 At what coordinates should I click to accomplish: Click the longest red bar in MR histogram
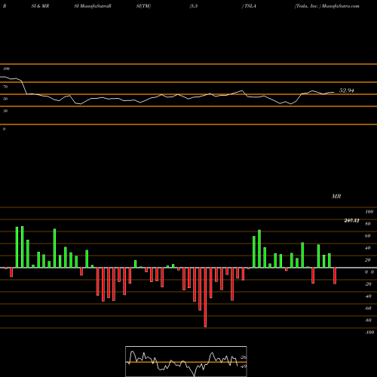coord(205,297)
